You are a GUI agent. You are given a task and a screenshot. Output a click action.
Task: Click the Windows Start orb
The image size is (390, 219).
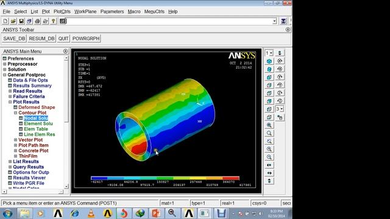pos(7,214)
